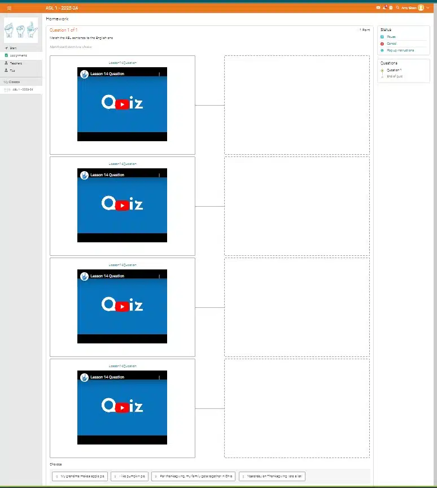Click the ASL 1 - 2023-24 header title
Viewport: 437px width, 488px height.
pos(62,8)
